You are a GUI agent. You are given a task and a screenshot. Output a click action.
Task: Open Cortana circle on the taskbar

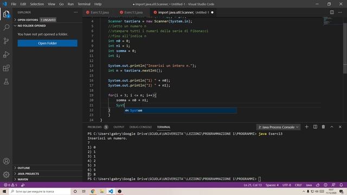coord(75,191)
